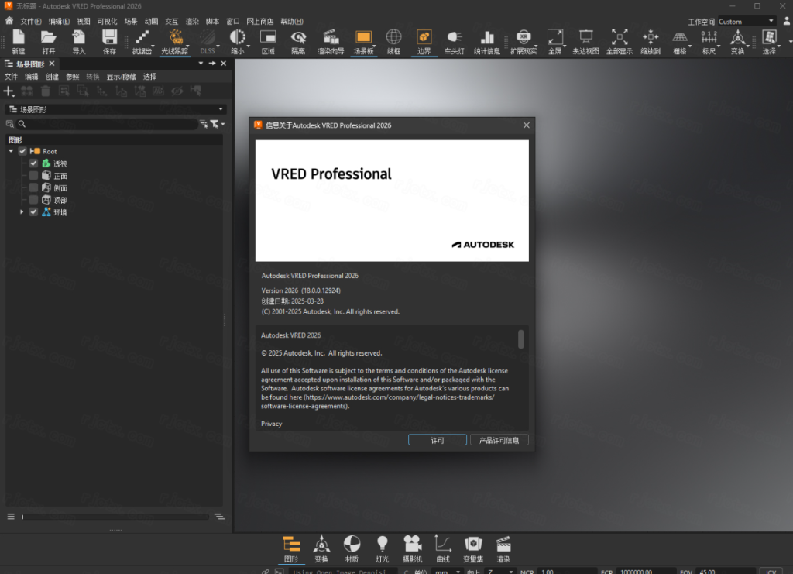Open 统计信息 statistics from the toolbar
Viewport: 793px width, 574px height.
486,41
